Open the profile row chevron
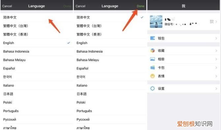The height and width of the screenshot is (130, 221). (x=216, y=22)
